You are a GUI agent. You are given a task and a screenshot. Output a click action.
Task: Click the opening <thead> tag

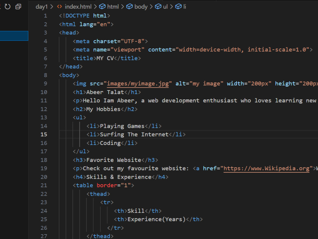coord(98,194)
